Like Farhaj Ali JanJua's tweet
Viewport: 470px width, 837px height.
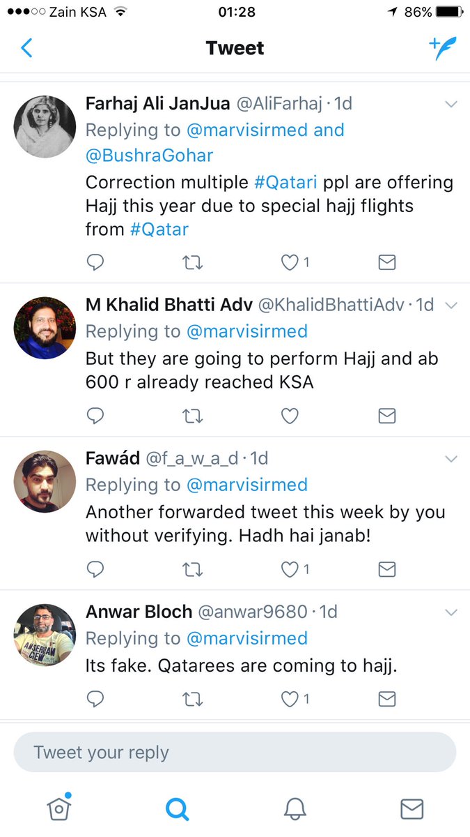(290, 262)
